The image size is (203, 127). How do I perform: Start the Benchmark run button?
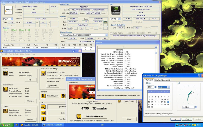(57, 107)
